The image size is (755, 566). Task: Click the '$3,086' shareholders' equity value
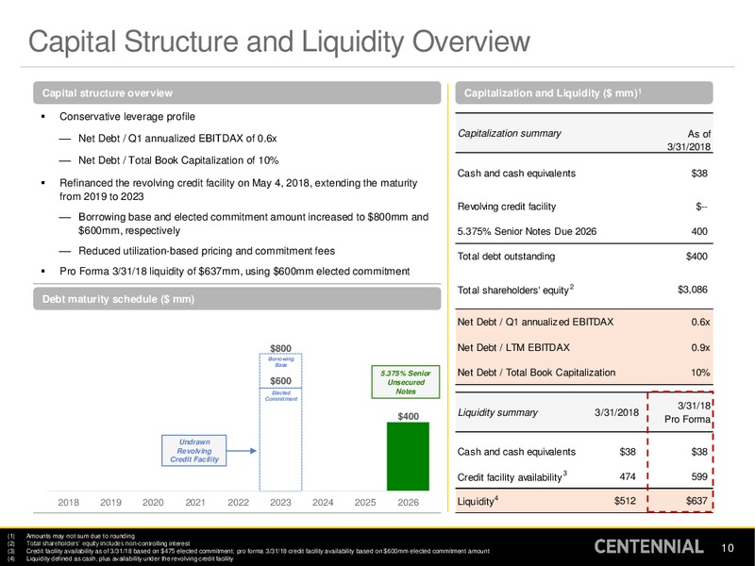point(693,290)
